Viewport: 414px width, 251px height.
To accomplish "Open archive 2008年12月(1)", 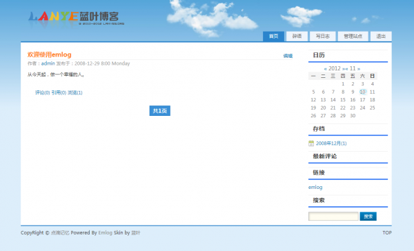I will (x=331, y=143).
